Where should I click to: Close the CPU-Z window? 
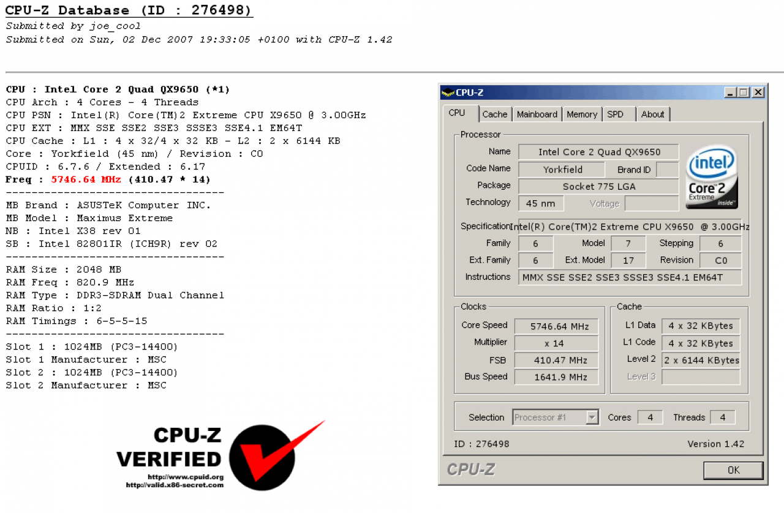[758, 92]
